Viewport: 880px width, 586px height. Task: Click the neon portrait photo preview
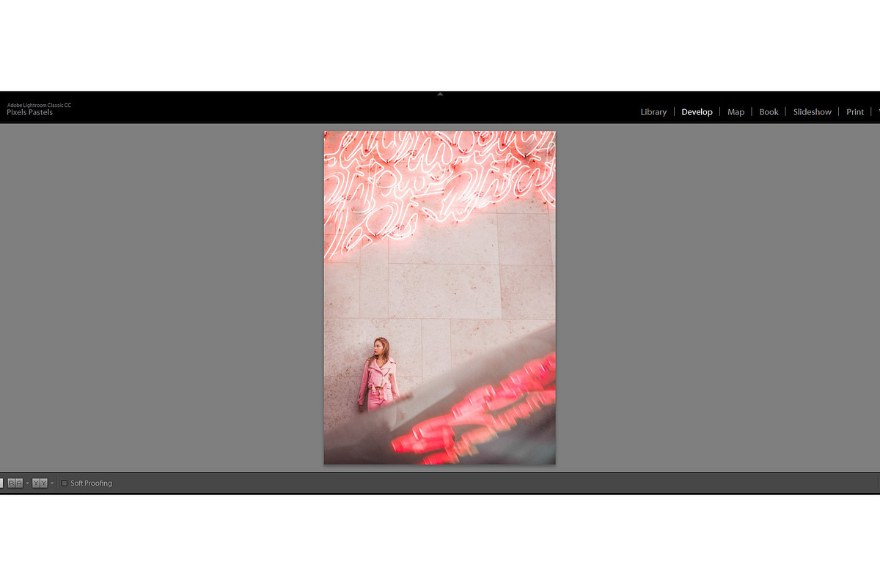coord(440,298)
